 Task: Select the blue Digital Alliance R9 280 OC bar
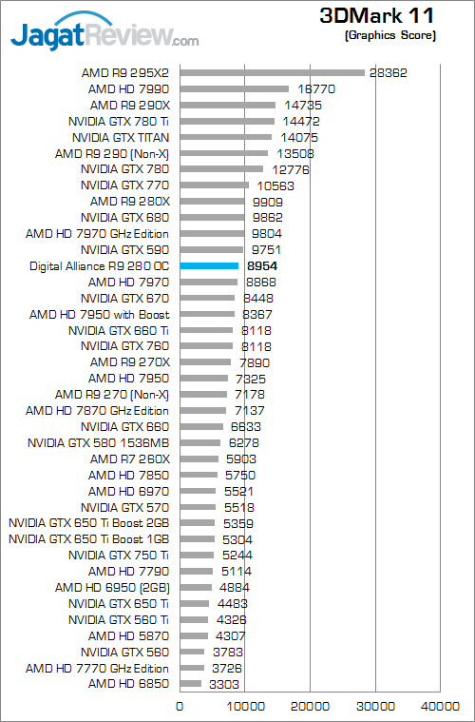[x=209, y=265]
